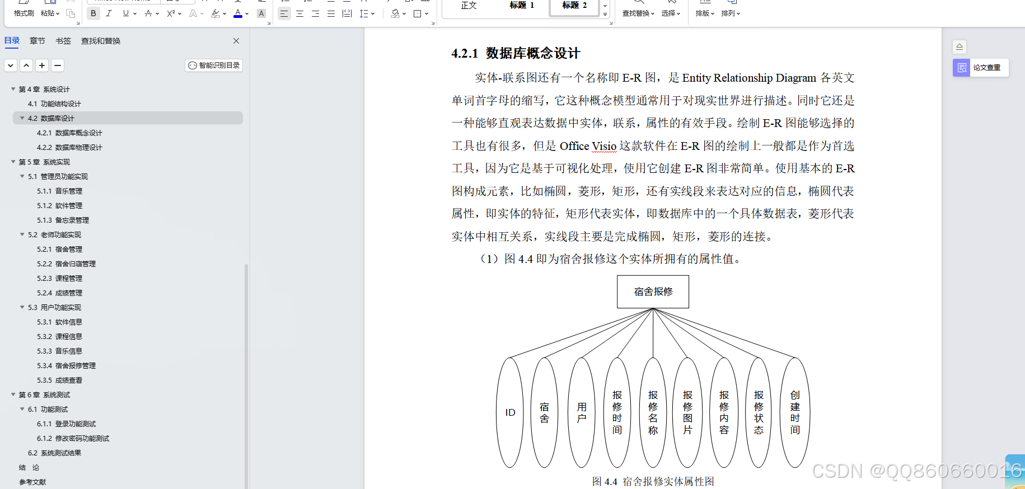1025x489 pixels.
Task: Switch to 查找和替换 tab
Action: (x=101, y=41)
